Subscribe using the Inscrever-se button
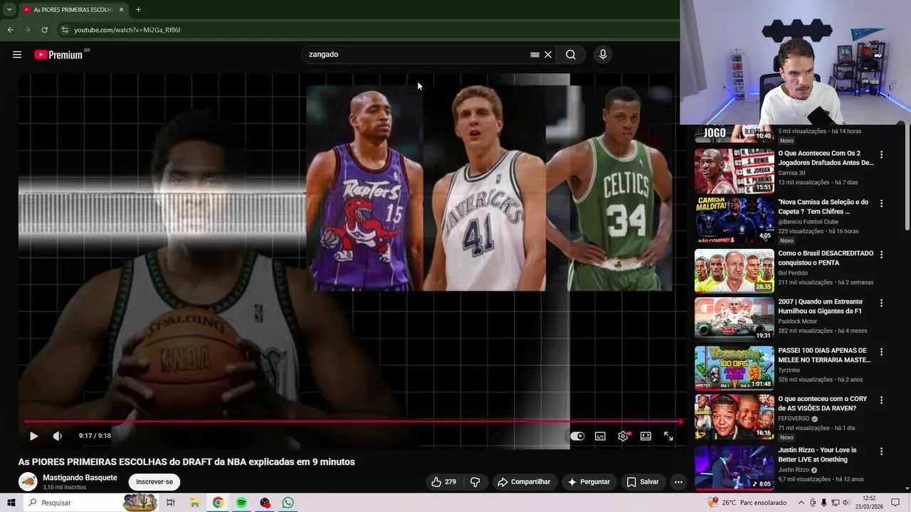Viewport: 911px width, 512px height. [154, 481]
